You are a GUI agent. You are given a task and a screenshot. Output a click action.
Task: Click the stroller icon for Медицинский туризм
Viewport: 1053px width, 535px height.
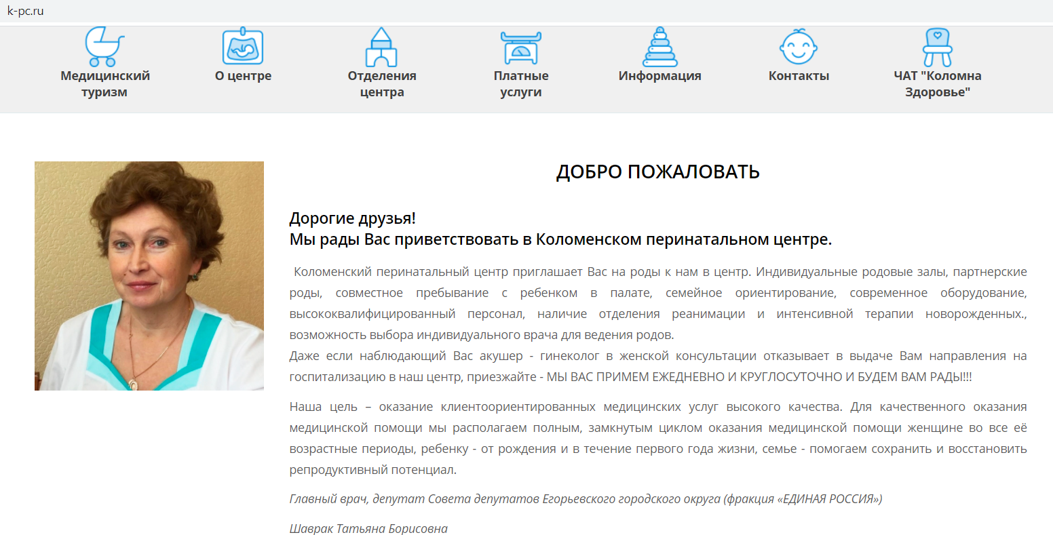[x=103, y=45]
